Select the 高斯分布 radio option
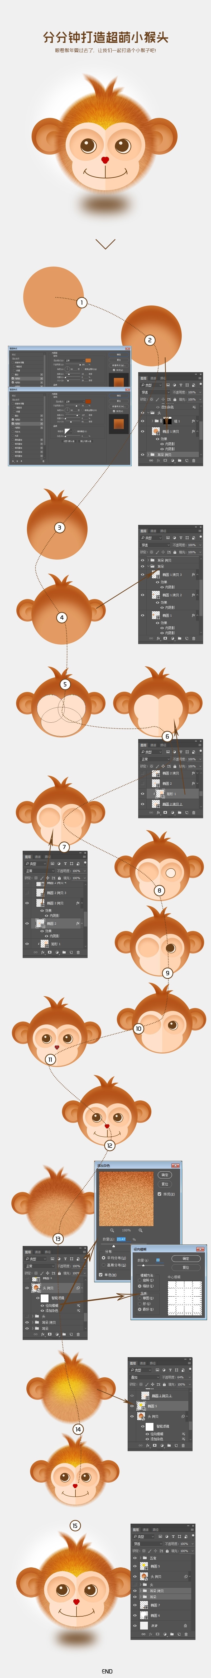Screen dimensions: 211x1678 pos(104,1265)
